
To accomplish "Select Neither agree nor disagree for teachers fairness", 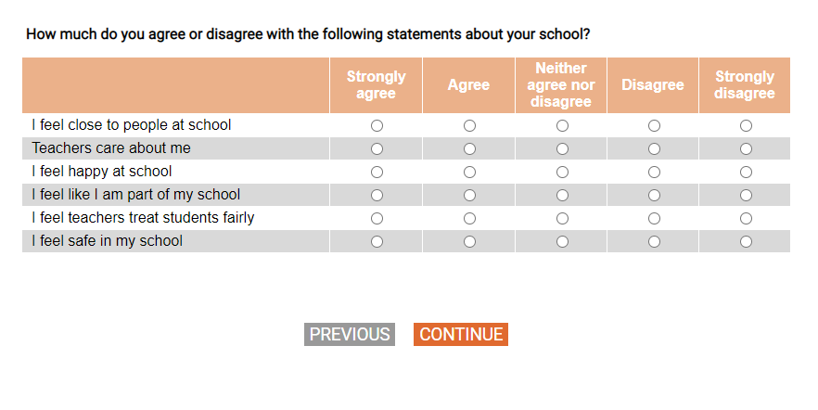I will point(562,219).
